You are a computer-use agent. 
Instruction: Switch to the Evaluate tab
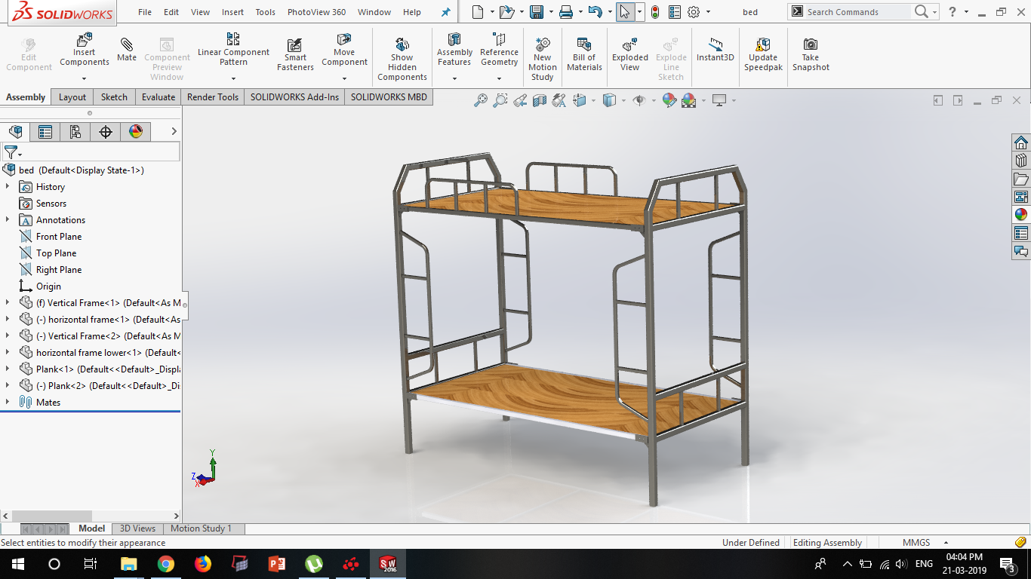[x=158, y=97]
